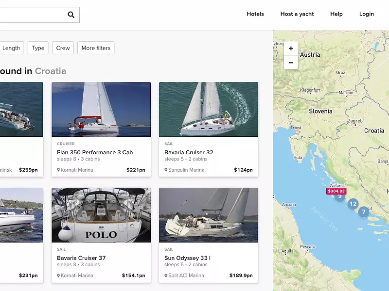
Task: Click Kornati Marina text on Elan 350 card
Action: coord(77,170)
